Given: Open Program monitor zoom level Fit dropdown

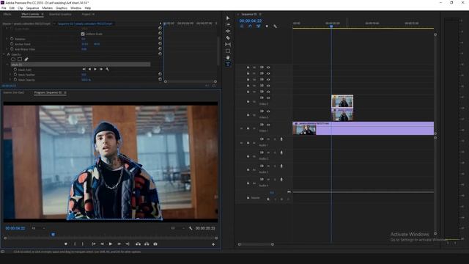Looking at the screenshot, I should pos(38,228).
